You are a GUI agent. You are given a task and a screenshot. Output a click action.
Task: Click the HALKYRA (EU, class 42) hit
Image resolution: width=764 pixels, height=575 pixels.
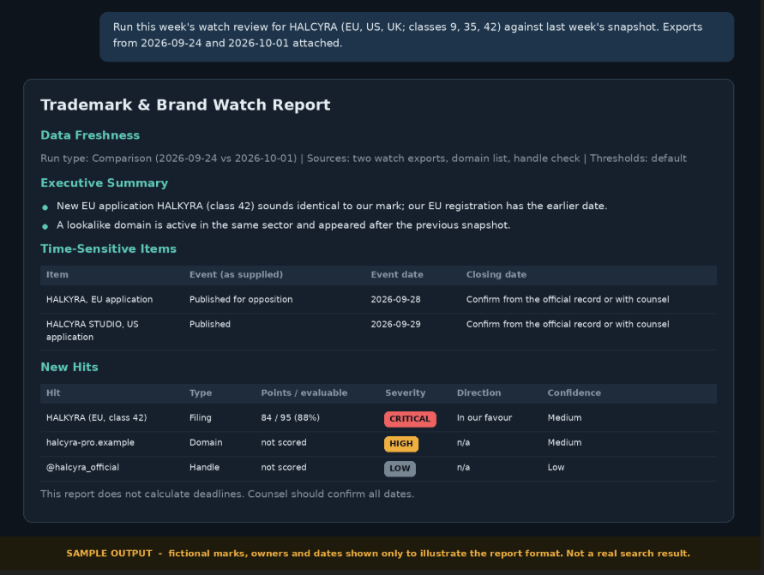tap(97, 417)
